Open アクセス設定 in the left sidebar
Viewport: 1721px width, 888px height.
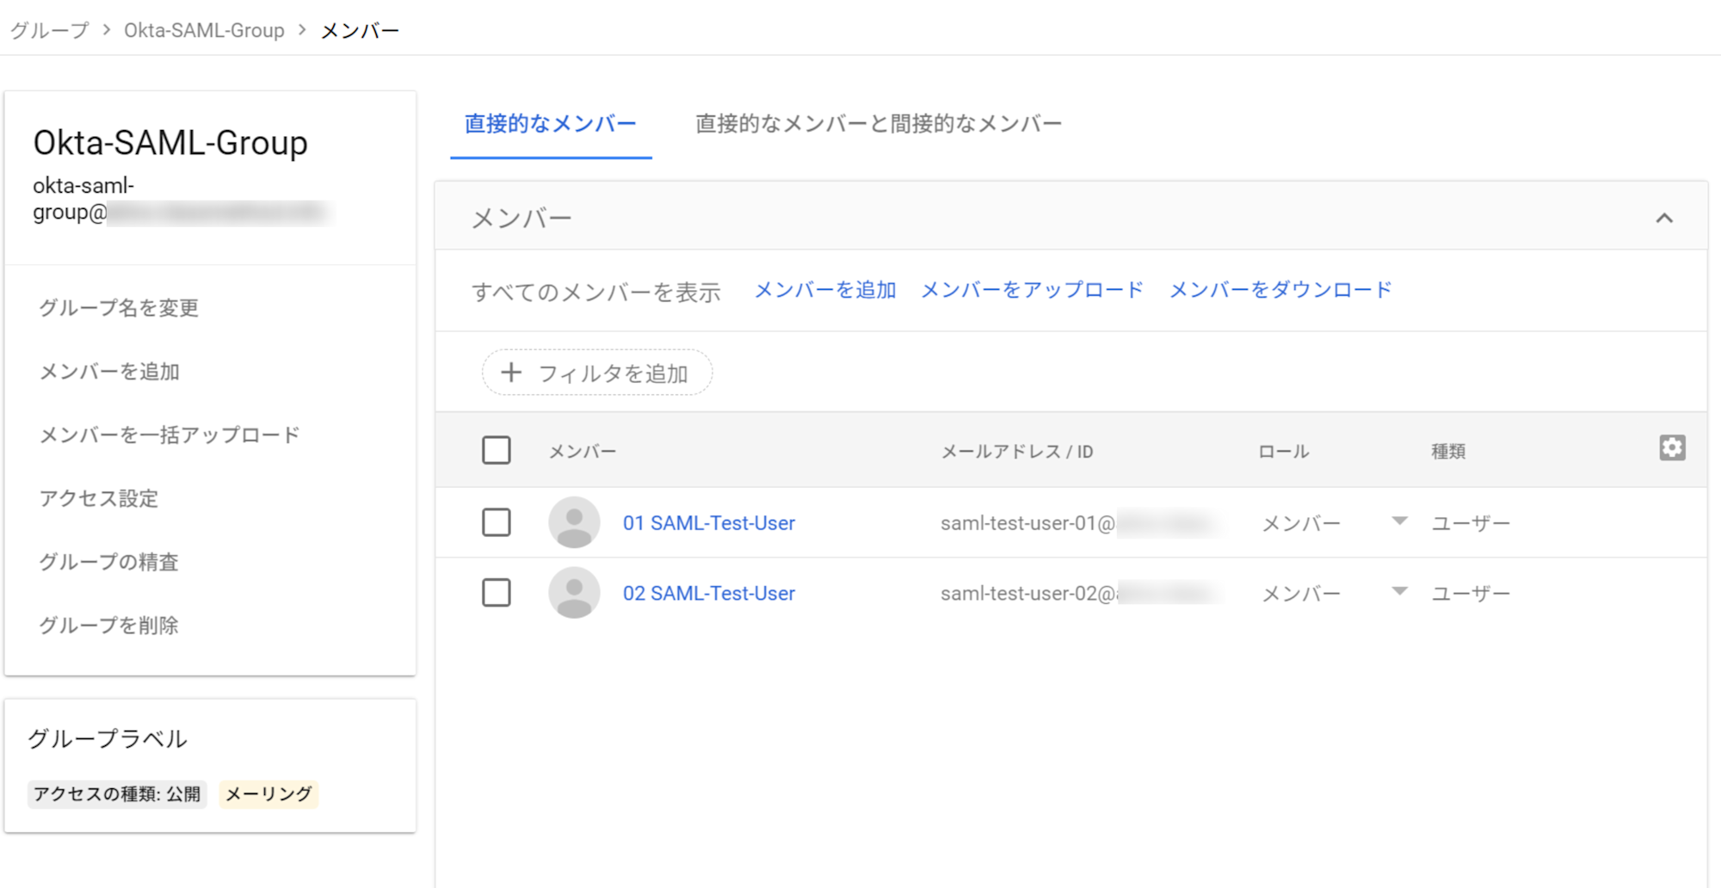coord(97,499)
